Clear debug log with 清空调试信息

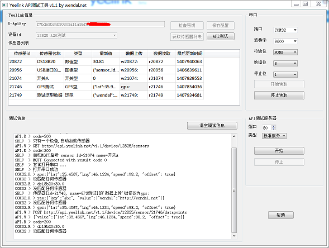(x=212, y=126)
